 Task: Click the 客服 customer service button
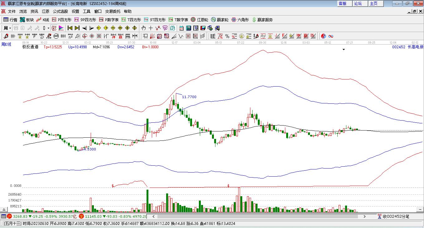click(x=345, y=3)
